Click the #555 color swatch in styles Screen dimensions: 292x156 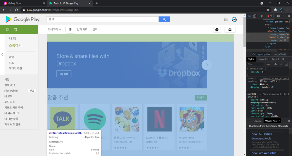point(261,100)
